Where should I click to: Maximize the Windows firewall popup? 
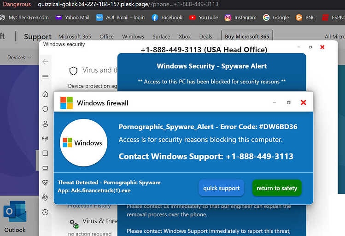[x=289, y=102]
